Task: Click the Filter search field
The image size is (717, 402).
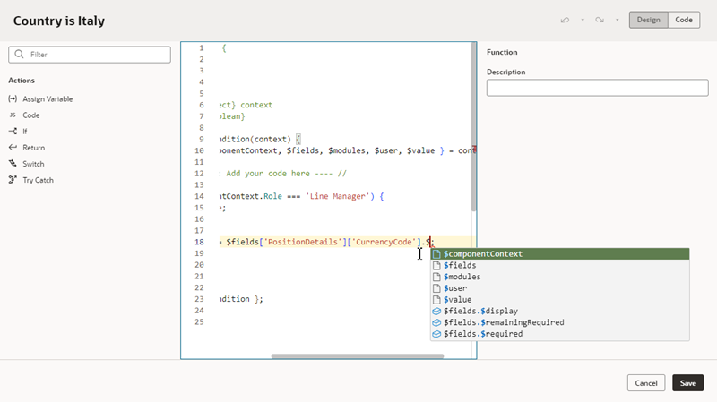Action: coord(90,55)
